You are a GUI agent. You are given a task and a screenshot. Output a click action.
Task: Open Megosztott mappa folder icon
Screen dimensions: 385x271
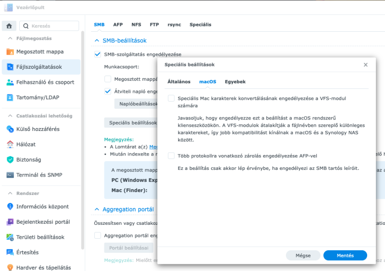tap(10, 52)
